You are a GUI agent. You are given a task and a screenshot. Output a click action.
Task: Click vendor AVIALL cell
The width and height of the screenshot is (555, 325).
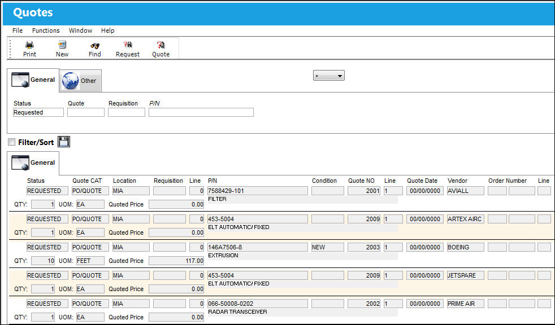coord(466,191)
